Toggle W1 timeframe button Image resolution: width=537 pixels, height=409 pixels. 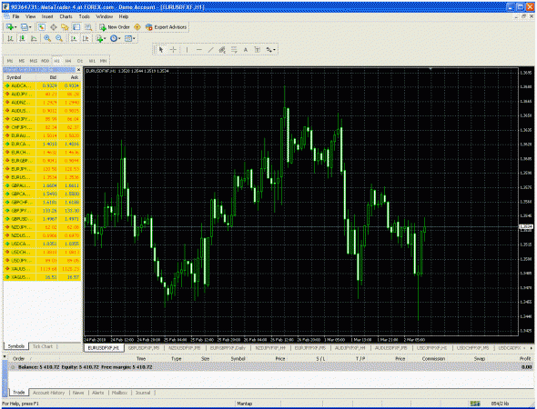click(x=92, y=61)
